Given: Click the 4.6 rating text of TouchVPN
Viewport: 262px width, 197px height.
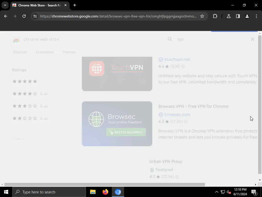Looking at the screenshot, I should click(x=161, y=66).
